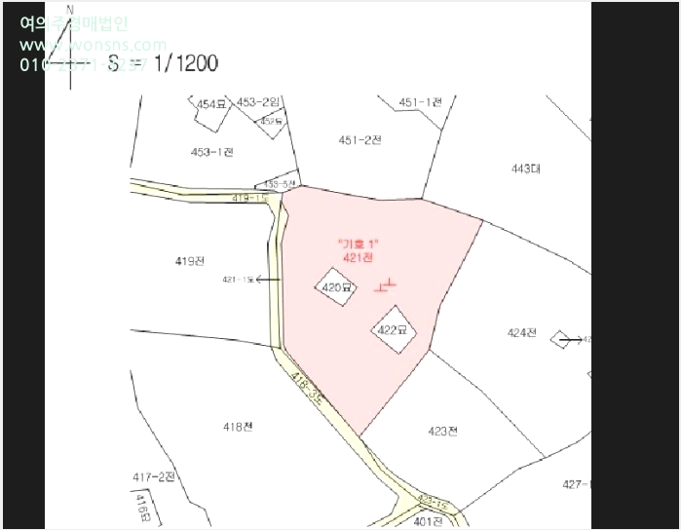The height and width of the screenshot is (530, 681).
Task: Click road label 419-1도
Action: [x=250, y=198]
